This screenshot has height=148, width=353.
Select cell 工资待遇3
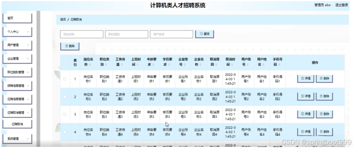[120, 114]
